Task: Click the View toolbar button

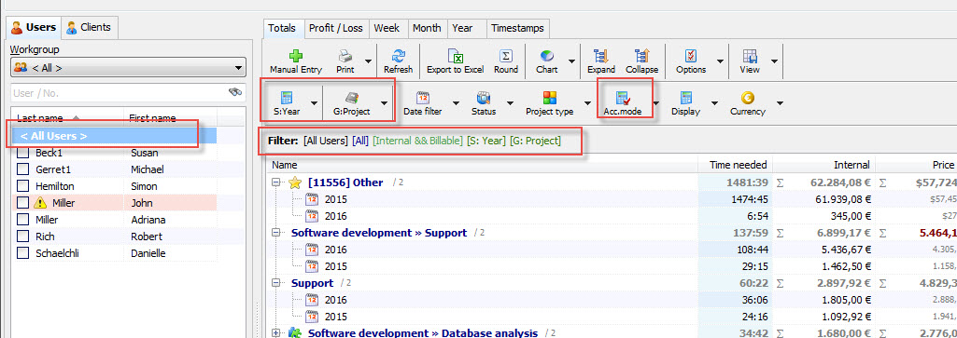Action: [x=750, y=61]
